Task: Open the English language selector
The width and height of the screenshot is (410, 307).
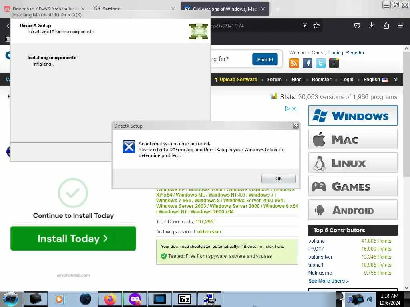Action: click(376, 80)
